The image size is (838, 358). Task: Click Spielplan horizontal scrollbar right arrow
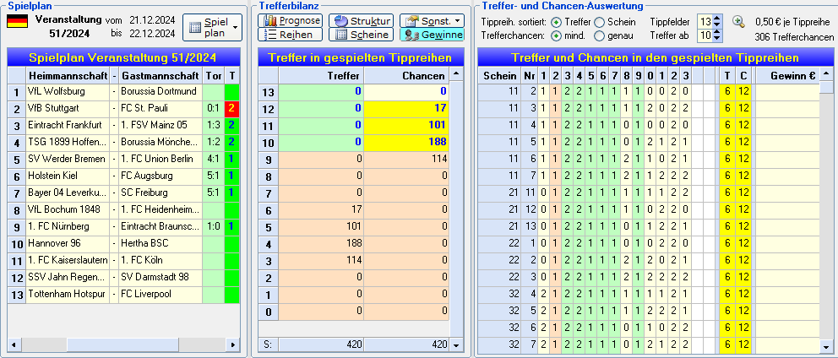232,345
